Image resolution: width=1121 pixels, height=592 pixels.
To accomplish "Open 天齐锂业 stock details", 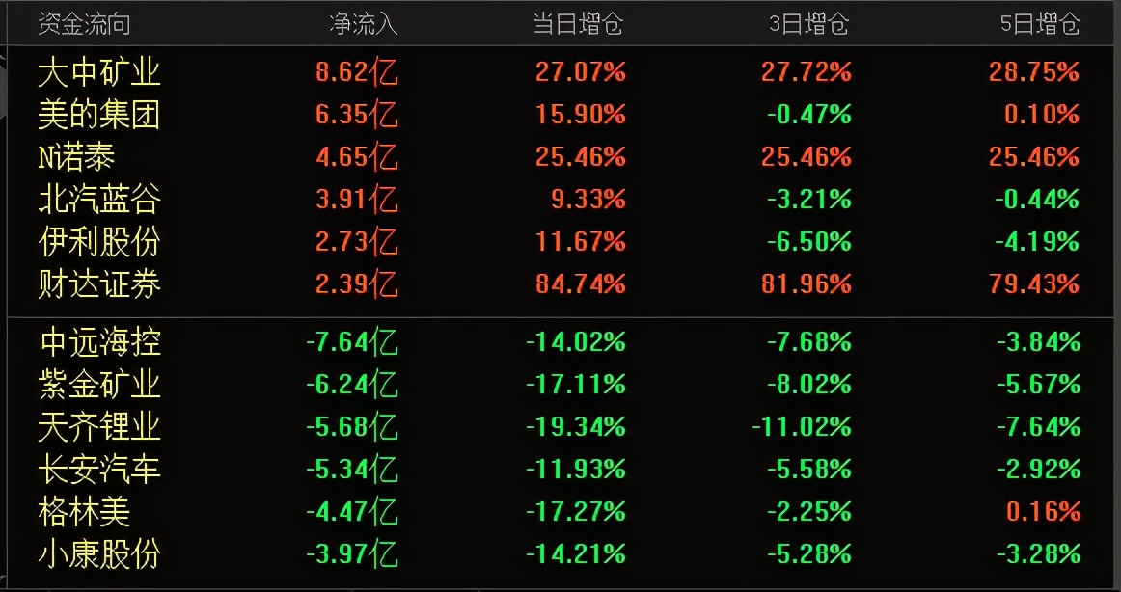I will click(x=99, y=426).
